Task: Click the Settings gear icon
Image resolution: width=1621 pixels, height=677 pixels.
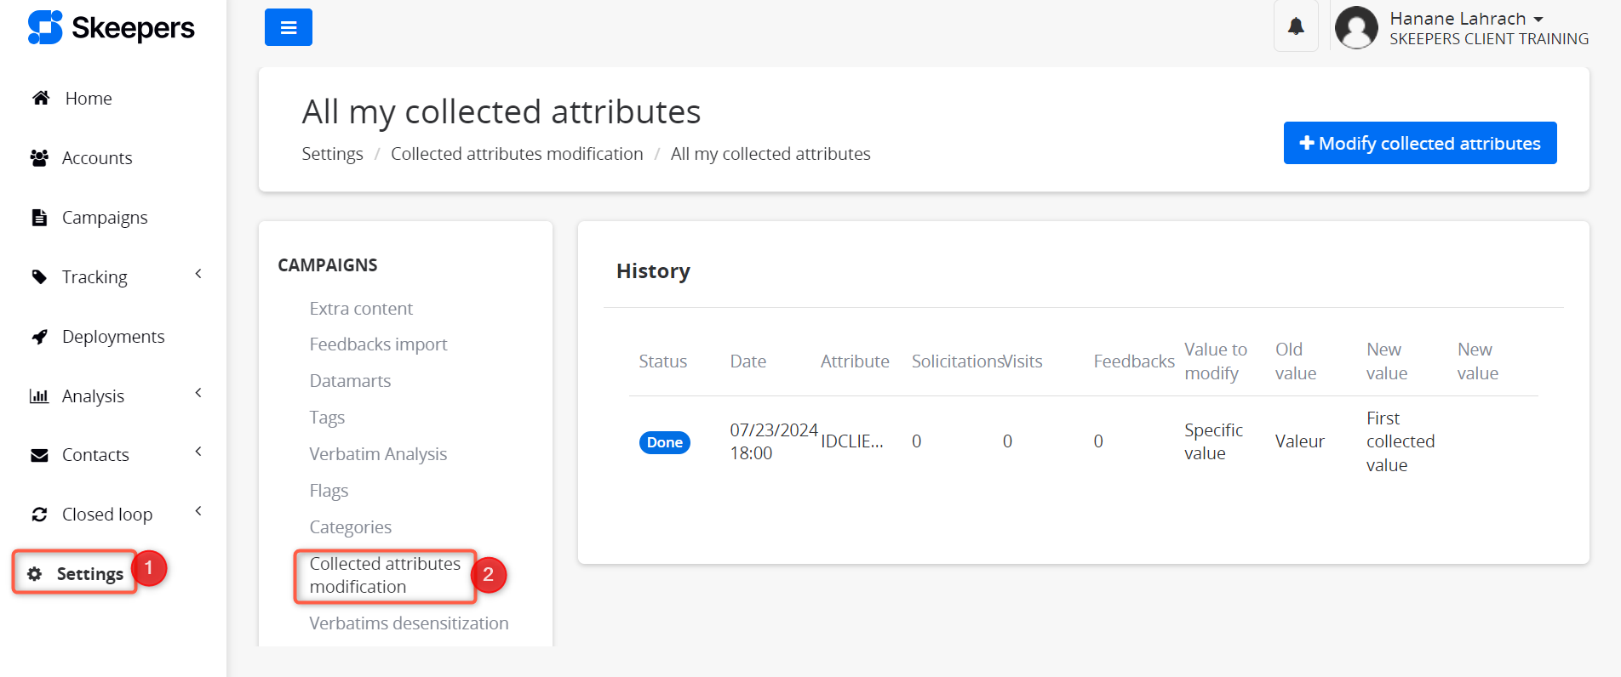Action: [35, 574]
